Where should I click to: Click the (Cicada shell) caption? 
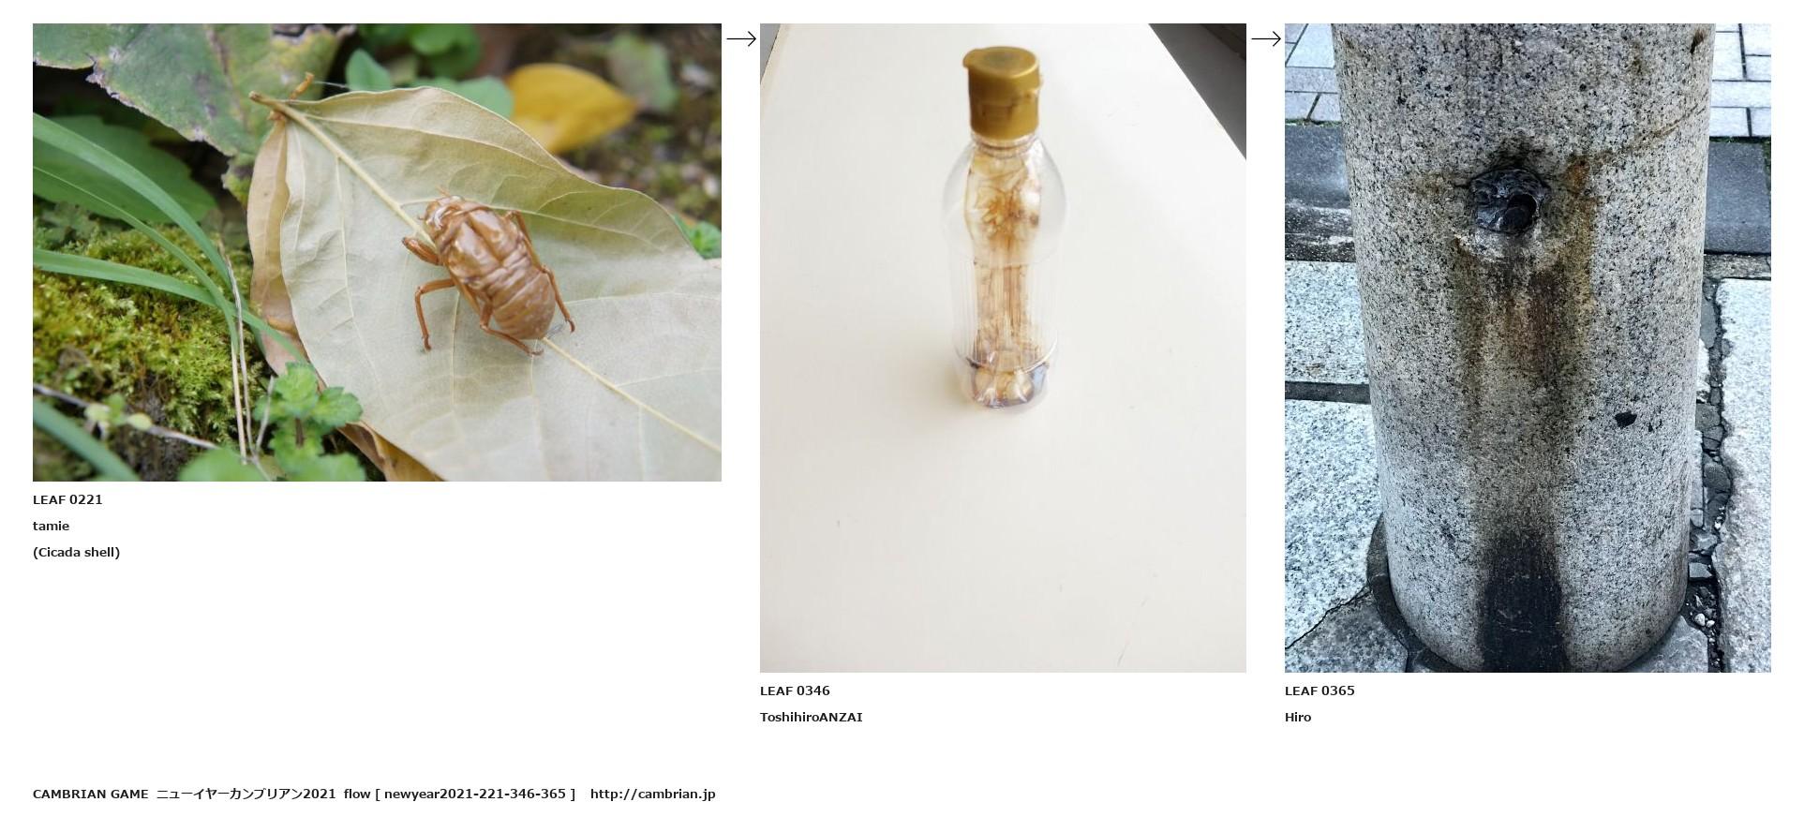pos(77,552)
